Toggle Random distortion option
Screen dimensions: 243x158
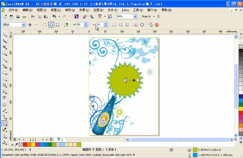tap(114, 25)
